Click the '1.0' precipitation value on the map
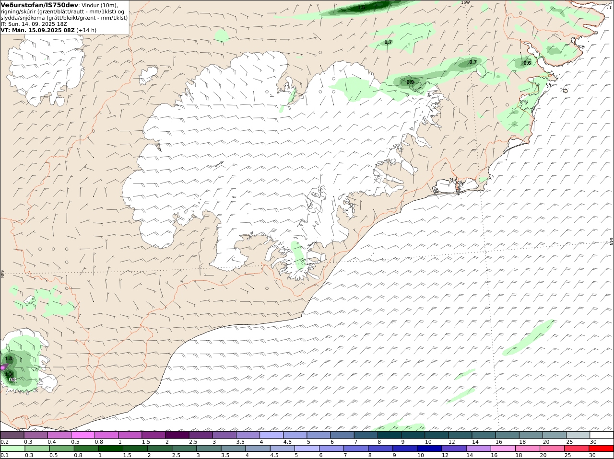This screenshot has height=459, width=614. pyautogui.click(x=9, y=359)
